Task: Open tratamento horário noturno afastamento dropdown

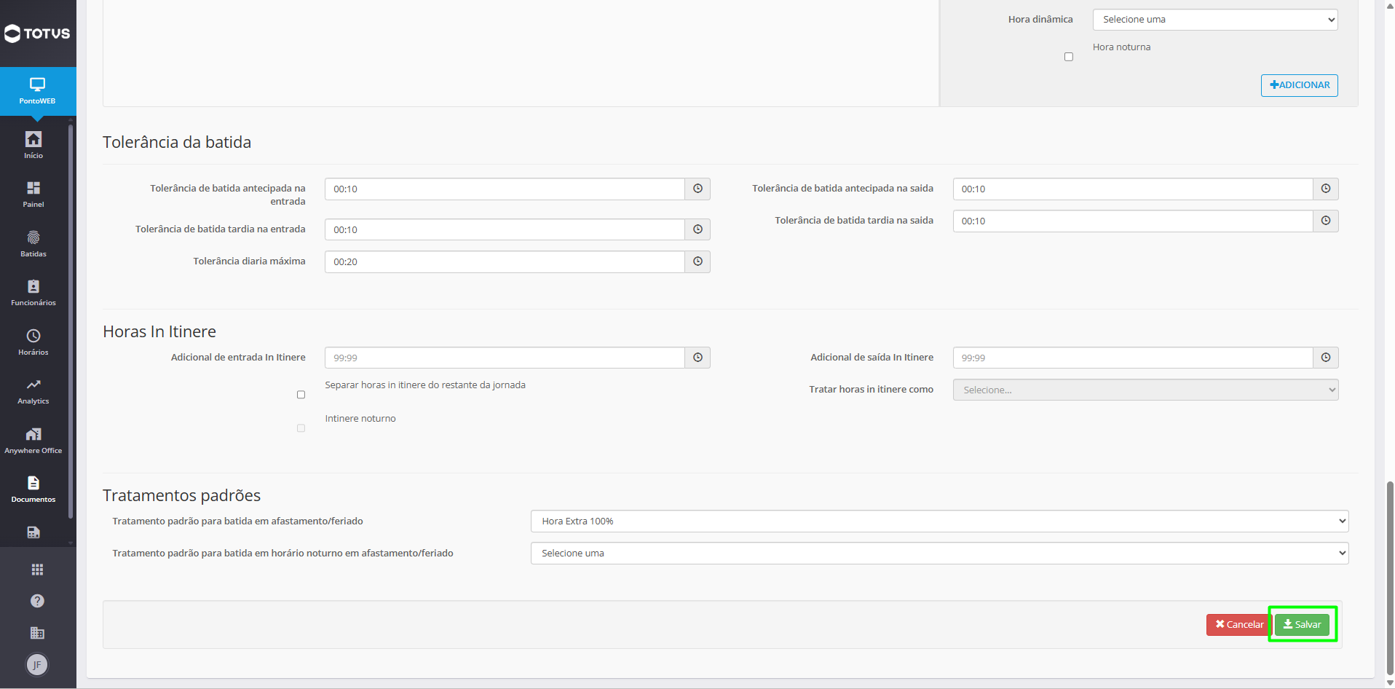Action: pyautogui.click(x=939, y=553)
